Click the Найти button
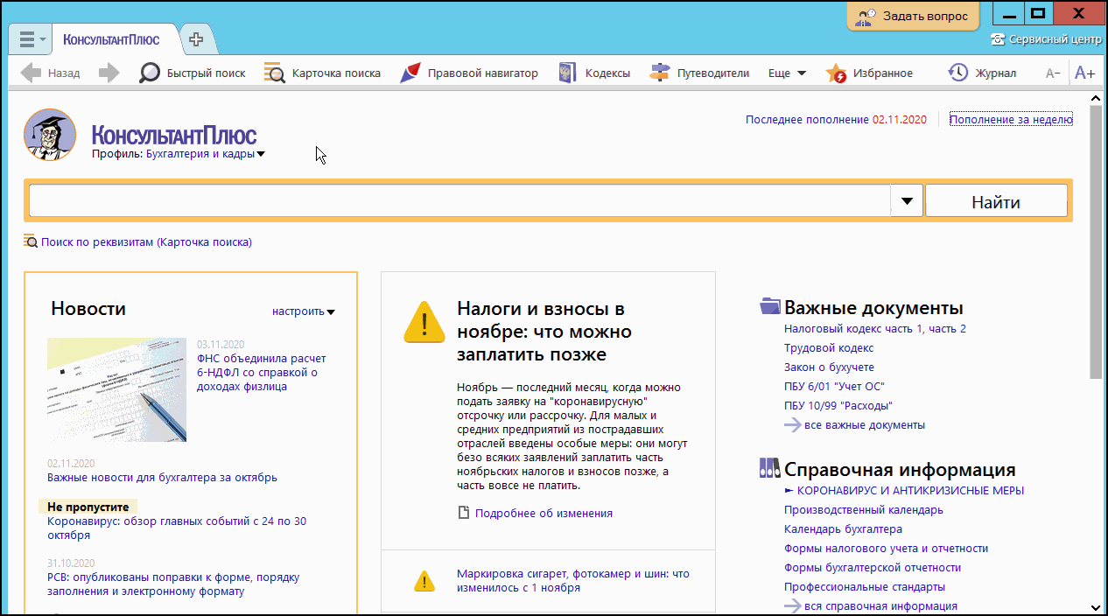This screenshot has width=1108, height=616. 996,201
